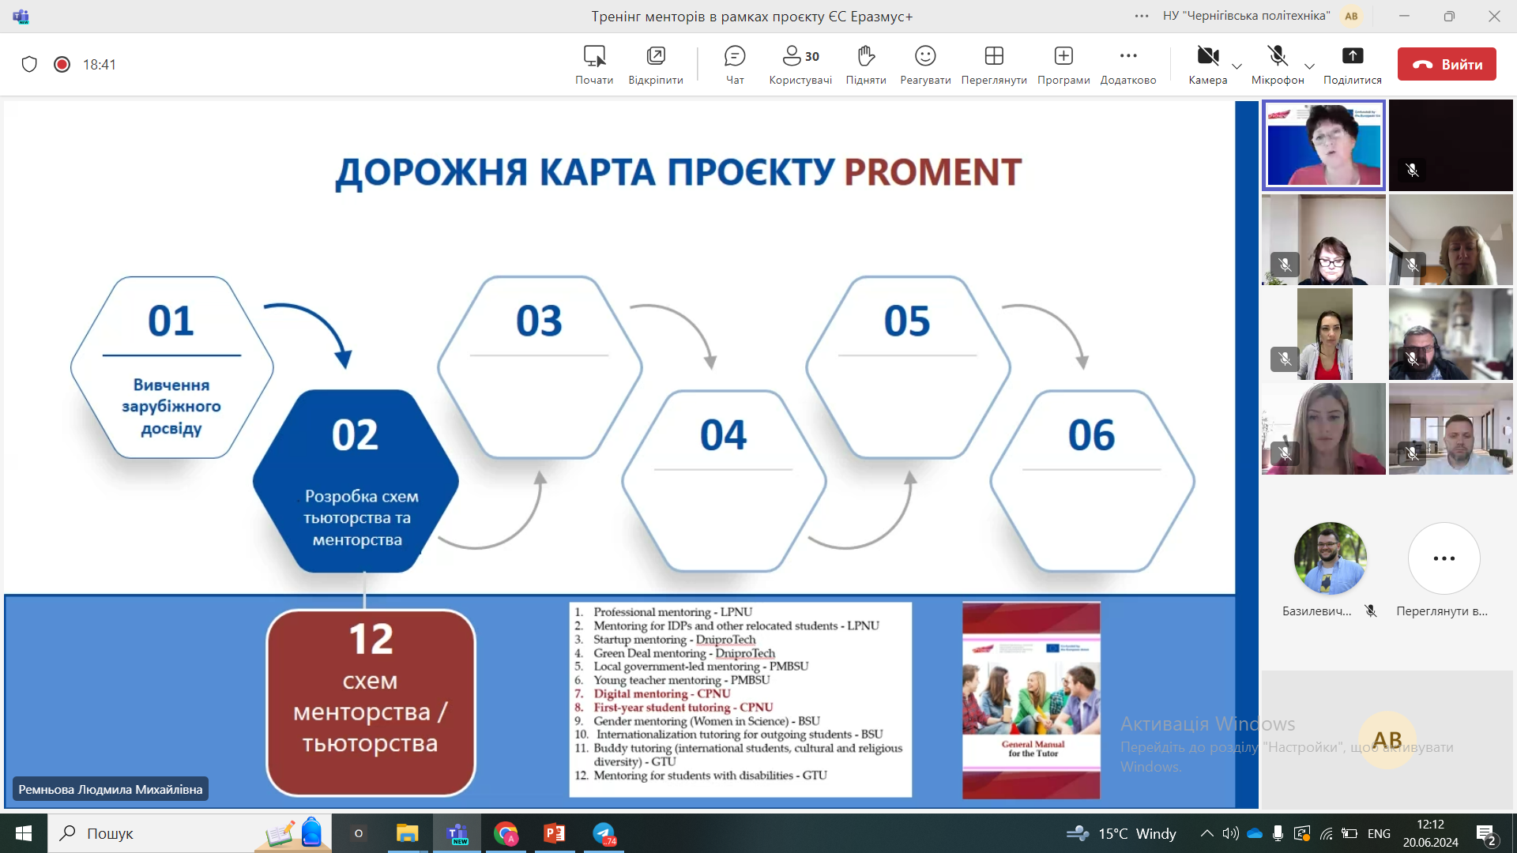1517x853 pixels.
Task: Click Переглянути всіх participants overflow button
Action: coord(1444,559)
